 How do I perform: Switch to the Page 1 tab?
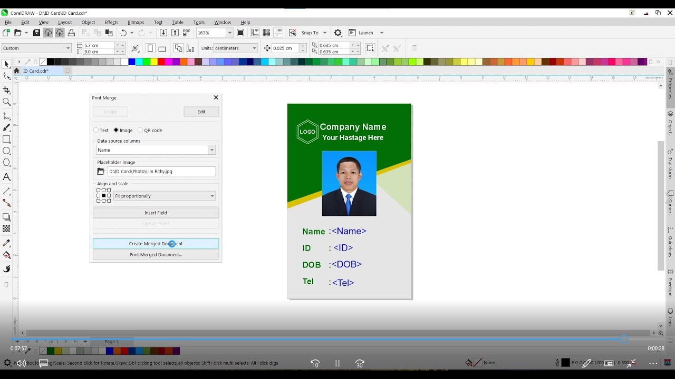pyautogui.click(x=111, y=342)
